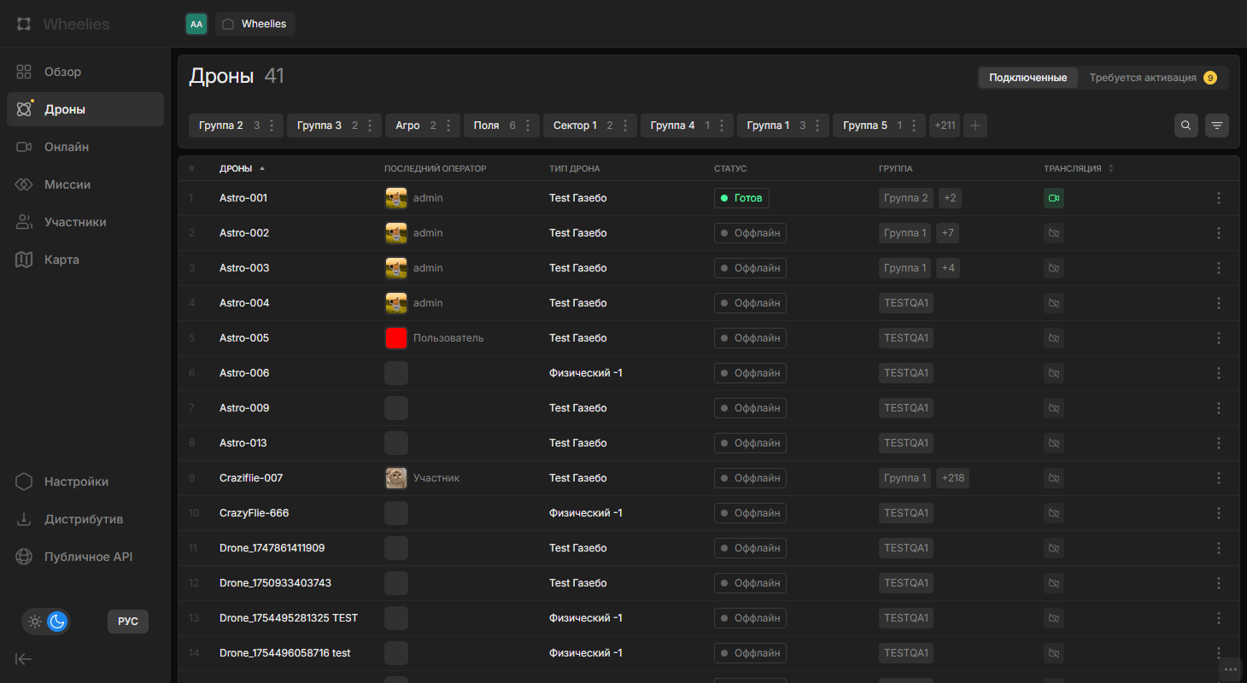
Task: Collapse the sidebar with arrow icon
Action: tap(24, 658)
